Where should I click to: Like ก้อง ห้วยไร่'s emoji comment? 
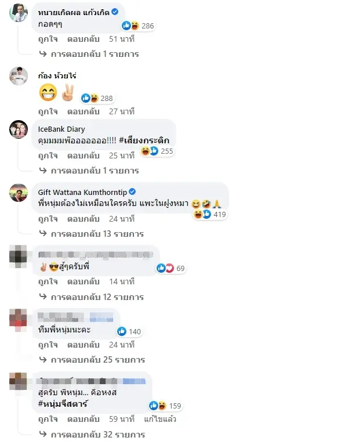[48, 111]
